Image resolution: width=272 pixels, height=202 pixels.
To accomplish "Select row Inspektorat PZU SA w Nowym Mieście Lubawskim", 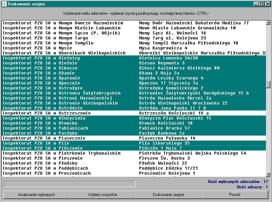I will (x=134, y=28).
